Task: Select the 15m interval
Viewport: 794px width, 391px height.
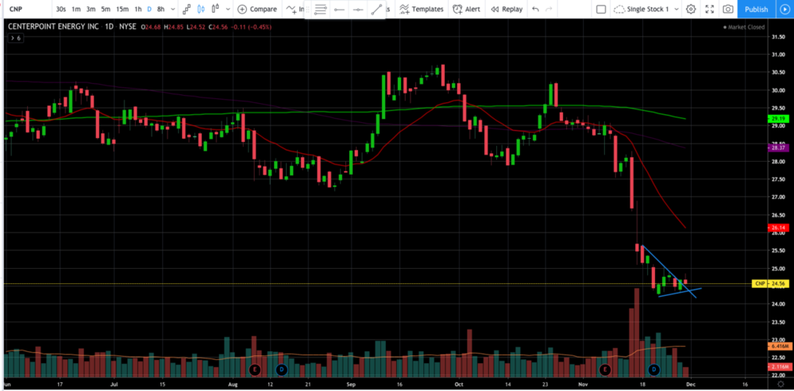Action: [121, 10]
